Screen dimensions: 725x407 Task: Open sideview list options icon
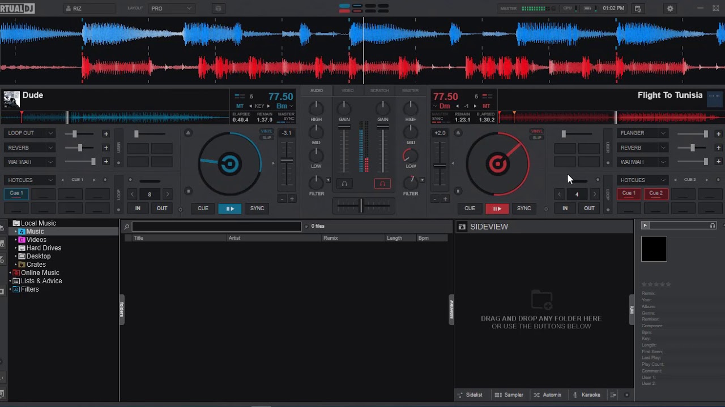coord(613,395)
